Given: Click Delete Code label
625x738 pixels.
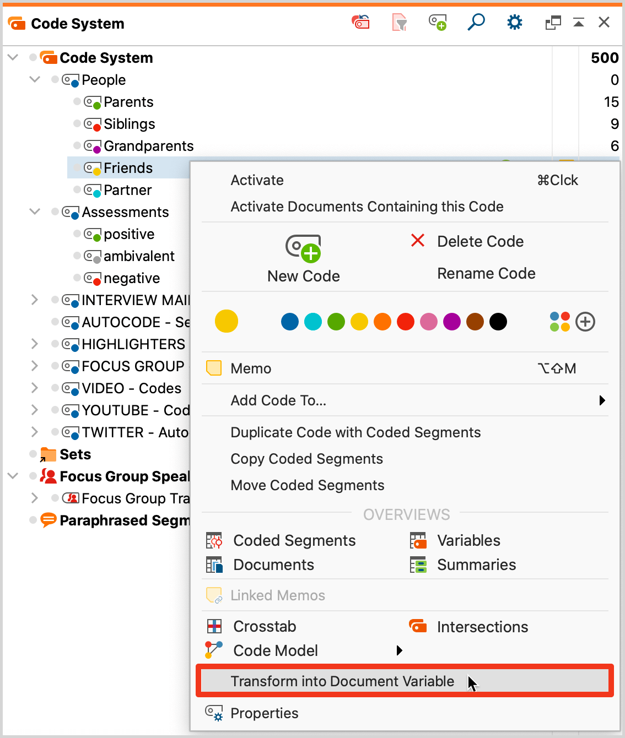Looking at the screenshot, I should (481, 241).
